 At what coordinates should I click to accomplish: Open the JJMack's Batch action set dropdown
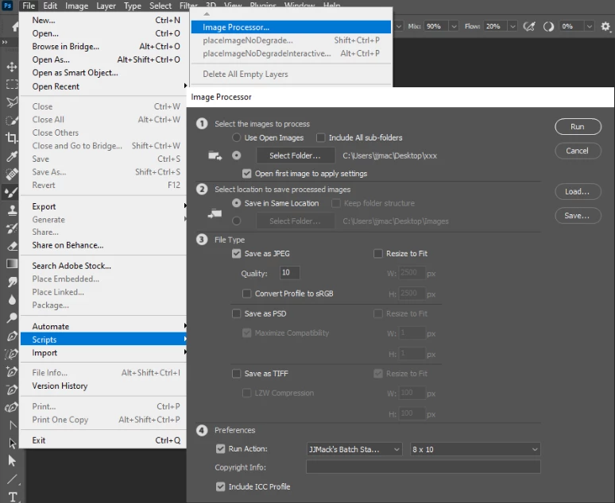tap(354, 449)
